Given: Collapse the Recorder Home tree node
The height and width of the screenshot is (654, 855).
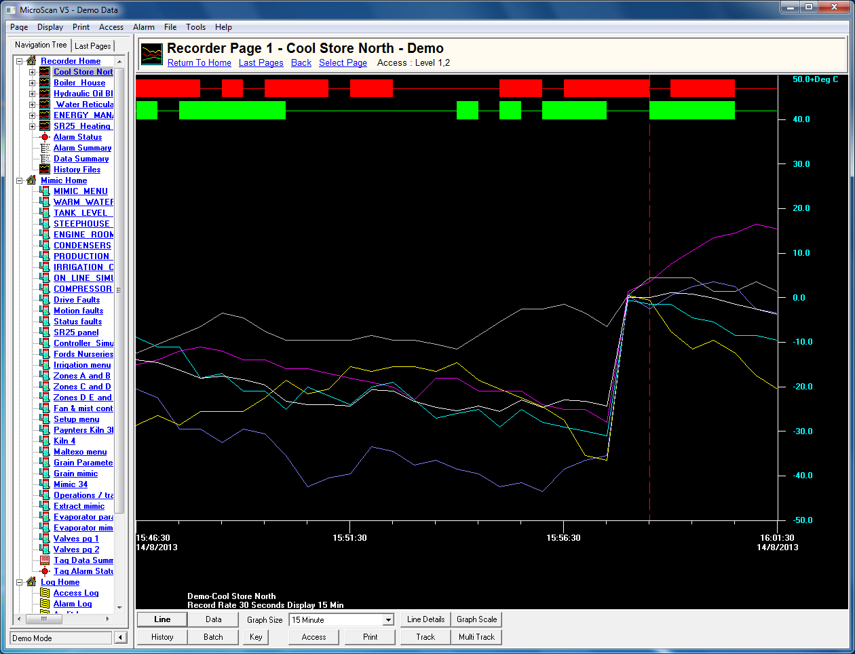Looking at the screenshot, I should (x=20, y=61).
